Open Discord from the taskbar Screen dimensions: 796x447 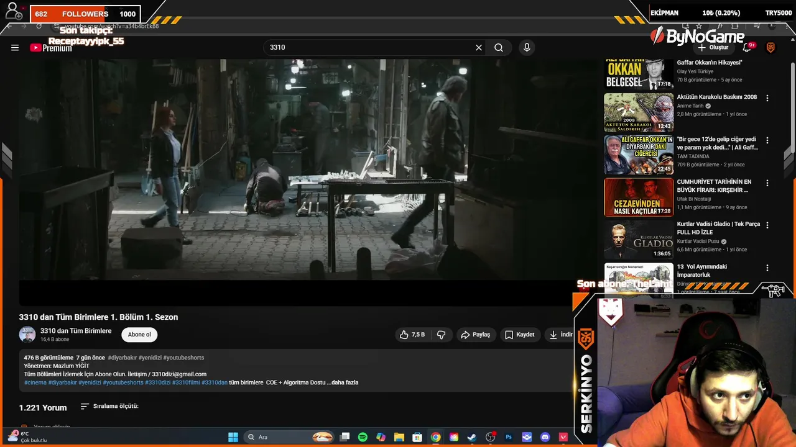pos(545,437)
